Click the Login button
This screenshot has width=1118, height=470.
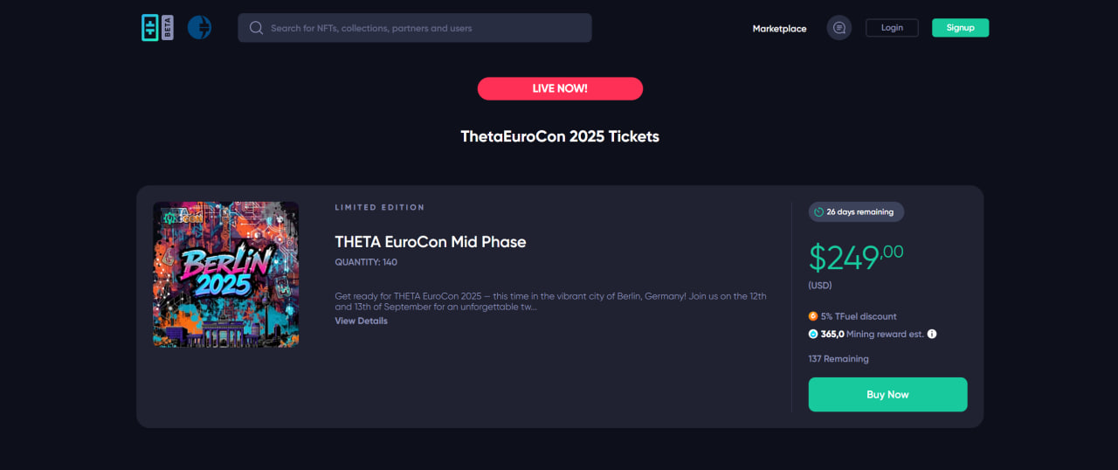(x=892, y=28)
